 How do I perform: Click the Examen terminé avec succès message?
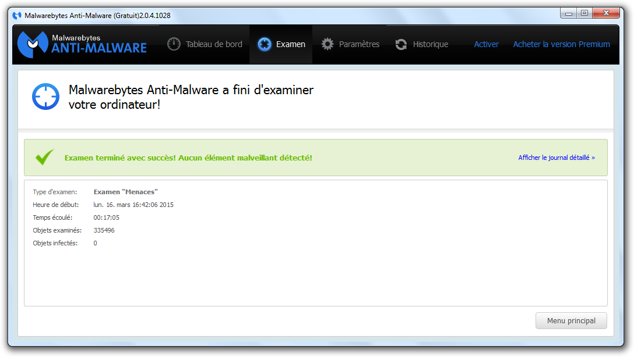click(188, 158)
